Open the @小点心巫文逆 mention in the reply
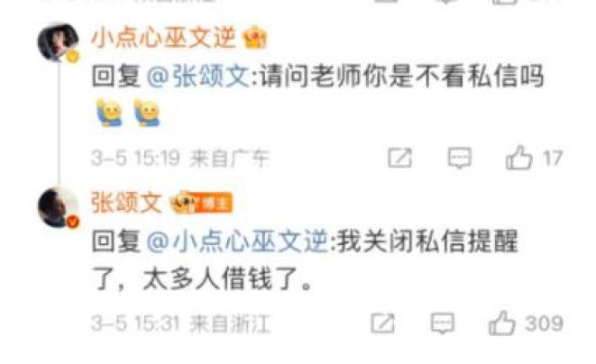 [237, 241]
